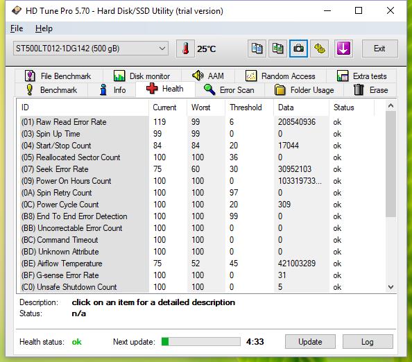Switch to the Random Access tab
The height and width of the screenshot is (362, 412).
(280, 76)
